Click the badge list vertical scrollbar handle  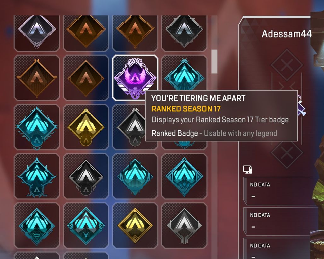pos(215,62)
